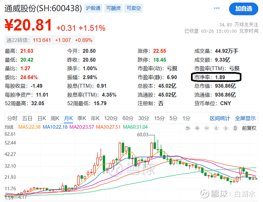
Task: Switch to the 年K chart tab
Action: (x=95, y=118)
